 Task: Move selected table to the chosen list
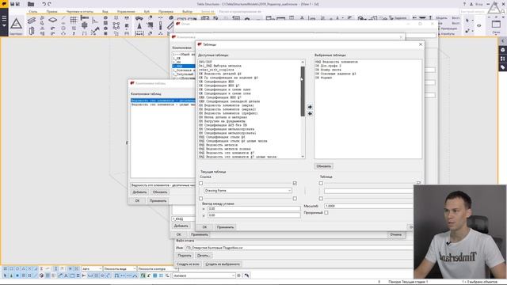click(310, 107)
